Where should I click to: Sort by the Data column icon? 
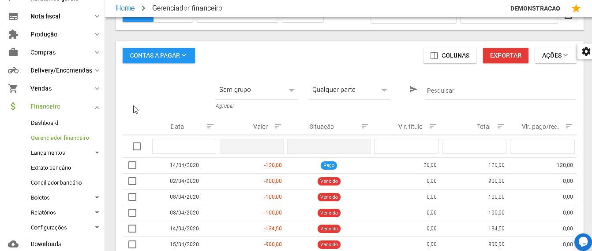[x=210, y=126]
